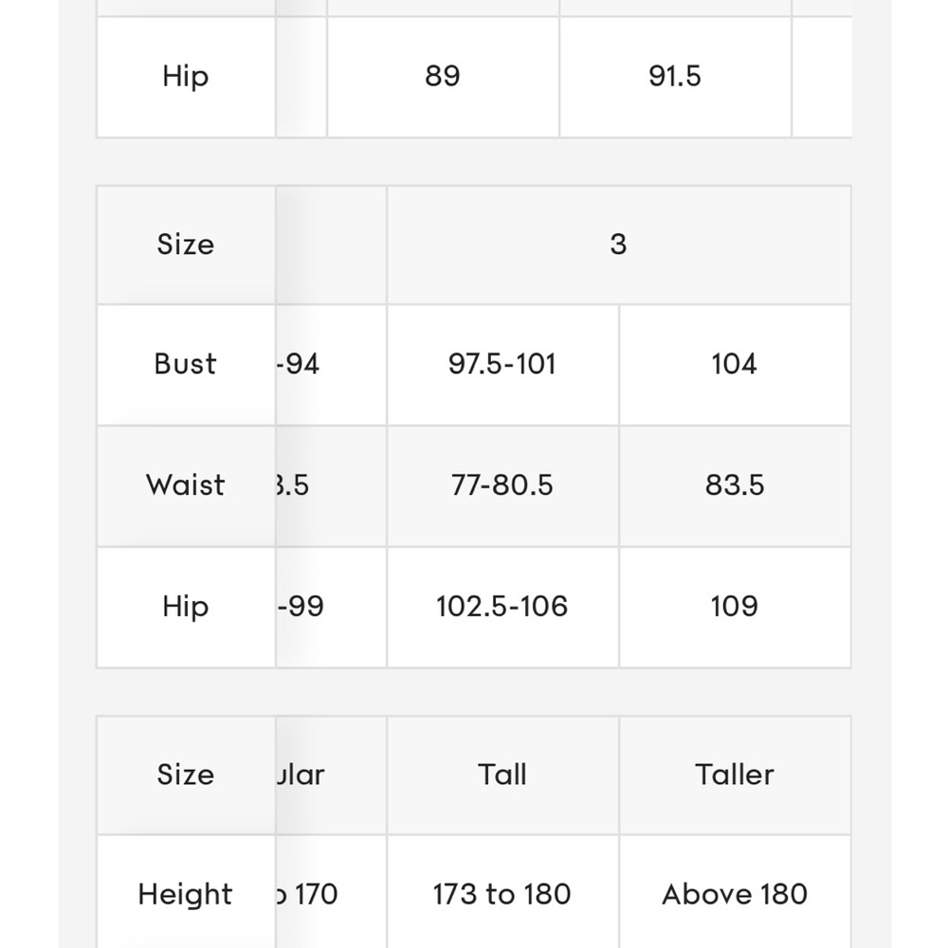Click the Waist 83.5 cell

tap(735, 486)
